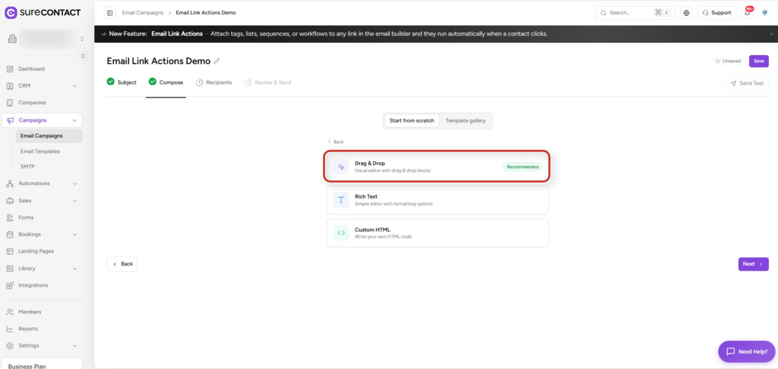Click bottom-left Back button
The width and height of the screenshot is (778, 369).
(122, 264)
